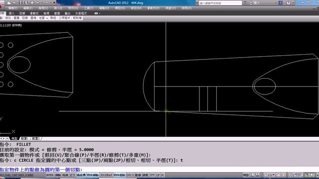Expand the Help dropdown arrow
Image resolution: width=319 pixels, height=179 pixels.
[x=293, y=3]
